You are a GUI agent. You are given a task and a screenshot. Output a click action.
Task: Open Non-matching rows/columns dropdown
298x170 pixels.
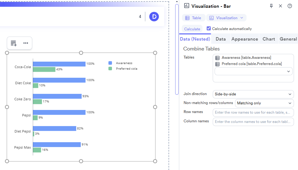click(264, 103)
